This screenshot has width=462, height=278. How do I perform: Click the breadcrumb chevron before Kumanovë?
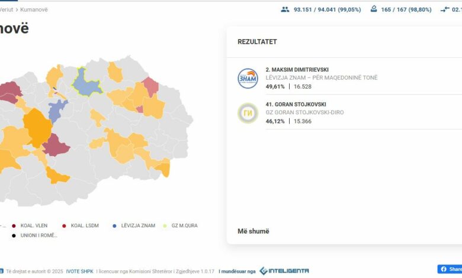point(17,9)
